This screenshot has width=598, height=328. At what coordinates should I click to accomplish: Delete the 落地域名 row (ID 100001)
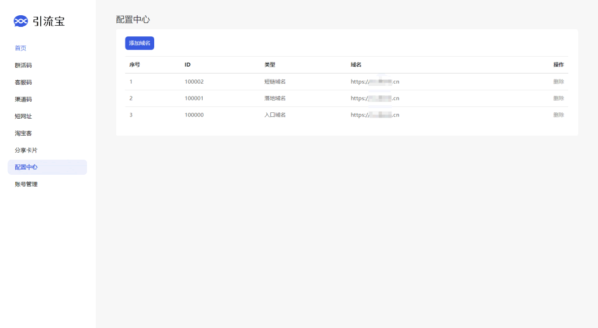point(558,98)
